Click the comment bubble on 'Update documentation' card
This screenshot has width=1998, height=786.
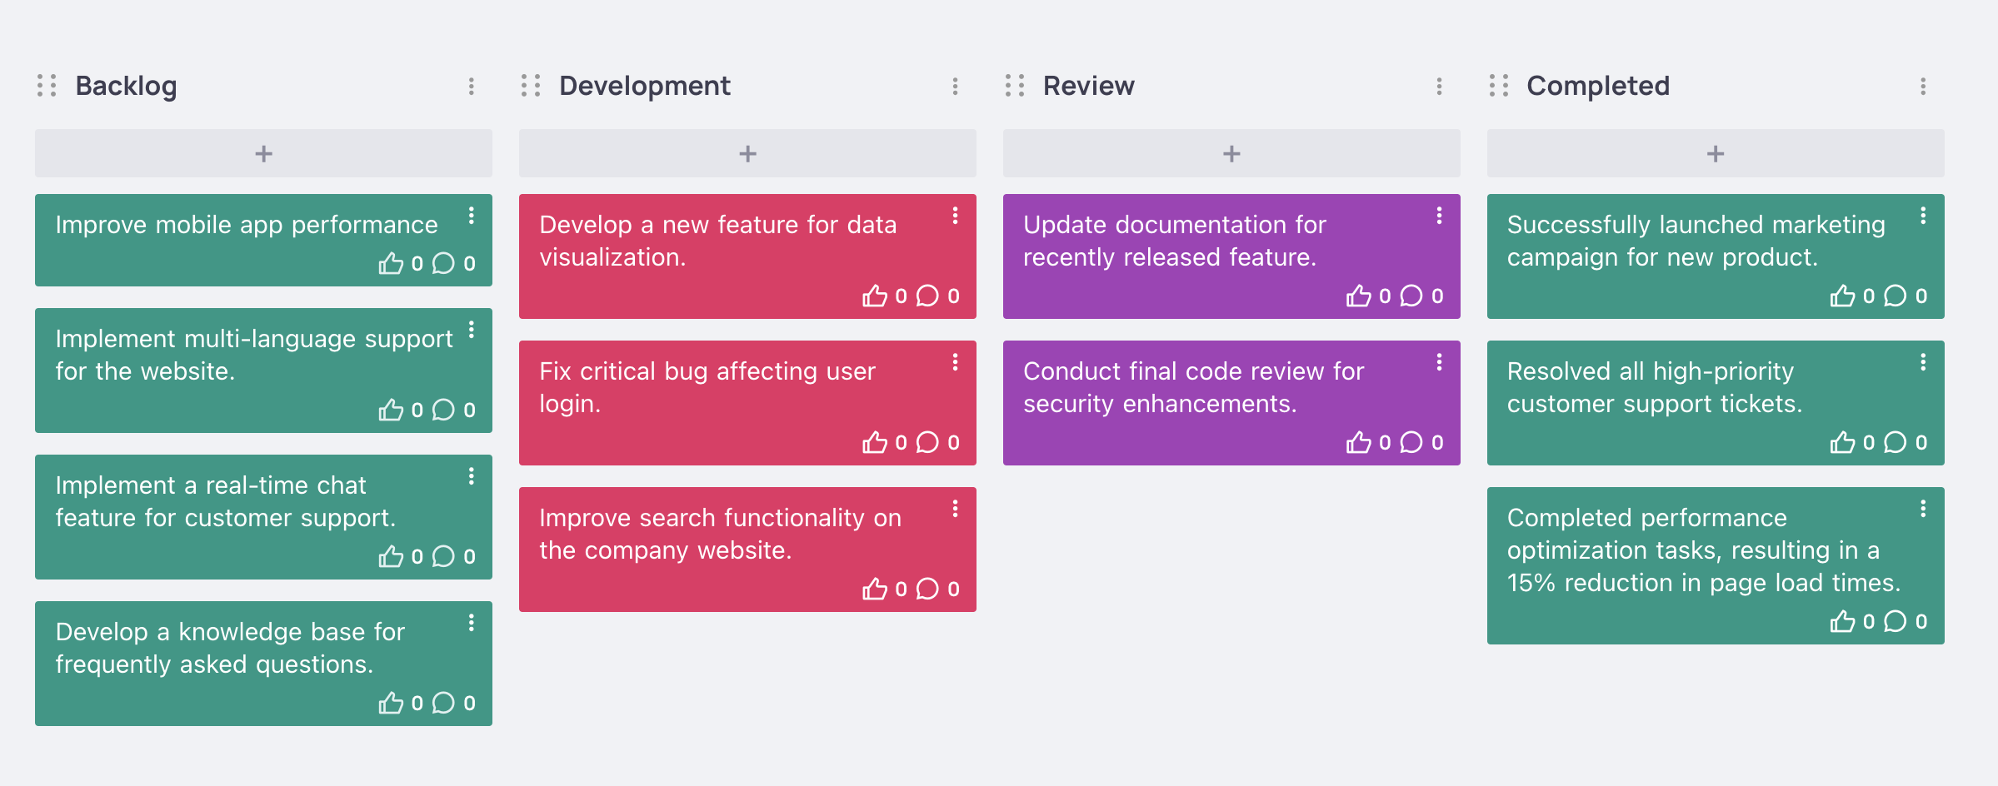(x=1411, y=296)
